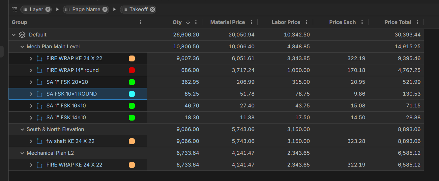Click the Default layer stack icon
The width and height of the screenshot is (439, 181).
22,35
